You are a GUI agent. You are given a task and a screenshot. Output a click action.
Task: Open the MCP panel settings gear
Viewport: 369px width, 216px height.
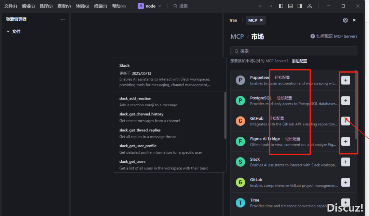[345, 20]
